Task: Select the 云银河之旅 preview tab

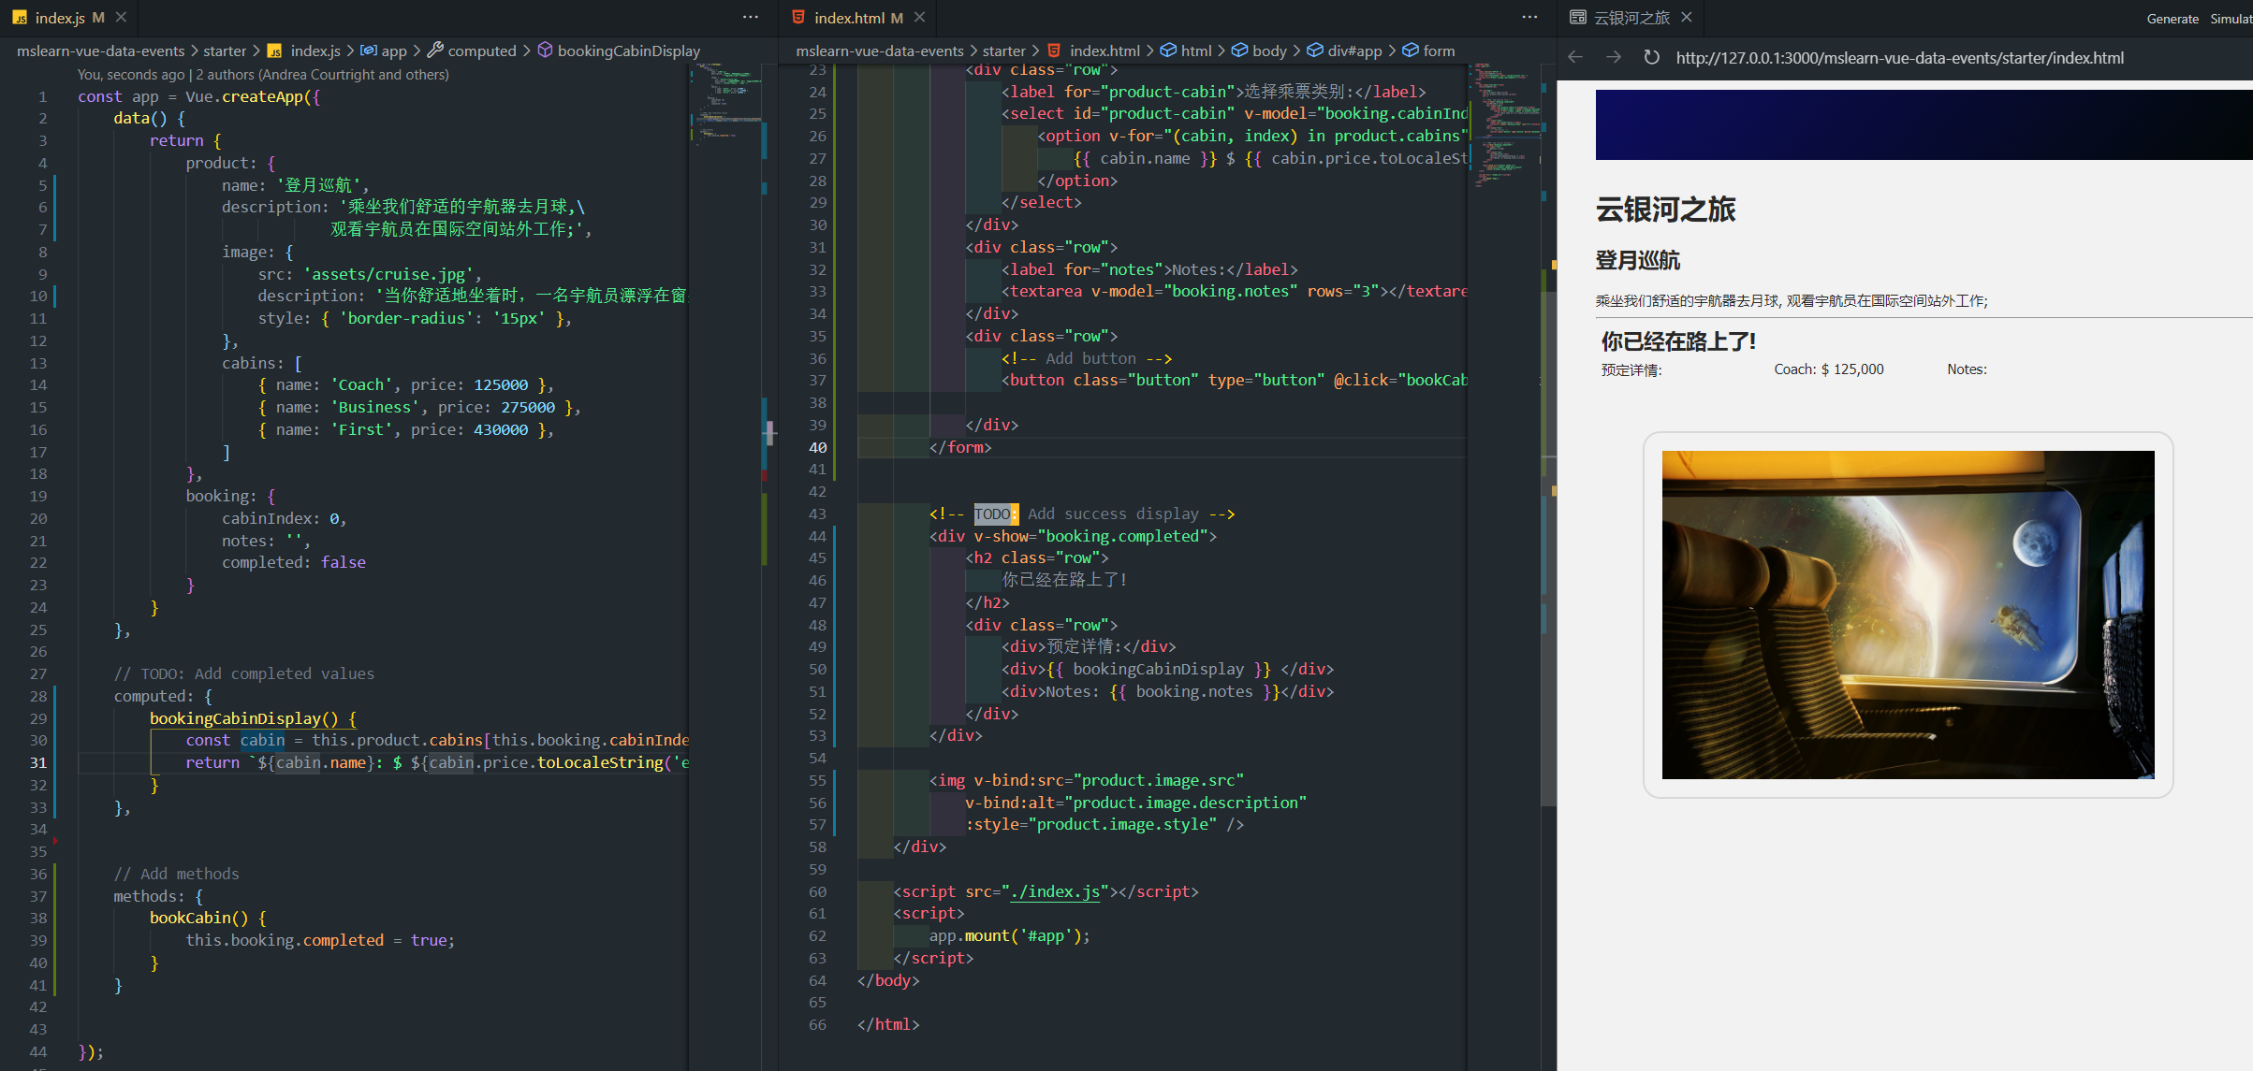Action: [1631, 18]
